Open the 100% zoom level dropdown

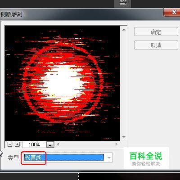(50, 145)
